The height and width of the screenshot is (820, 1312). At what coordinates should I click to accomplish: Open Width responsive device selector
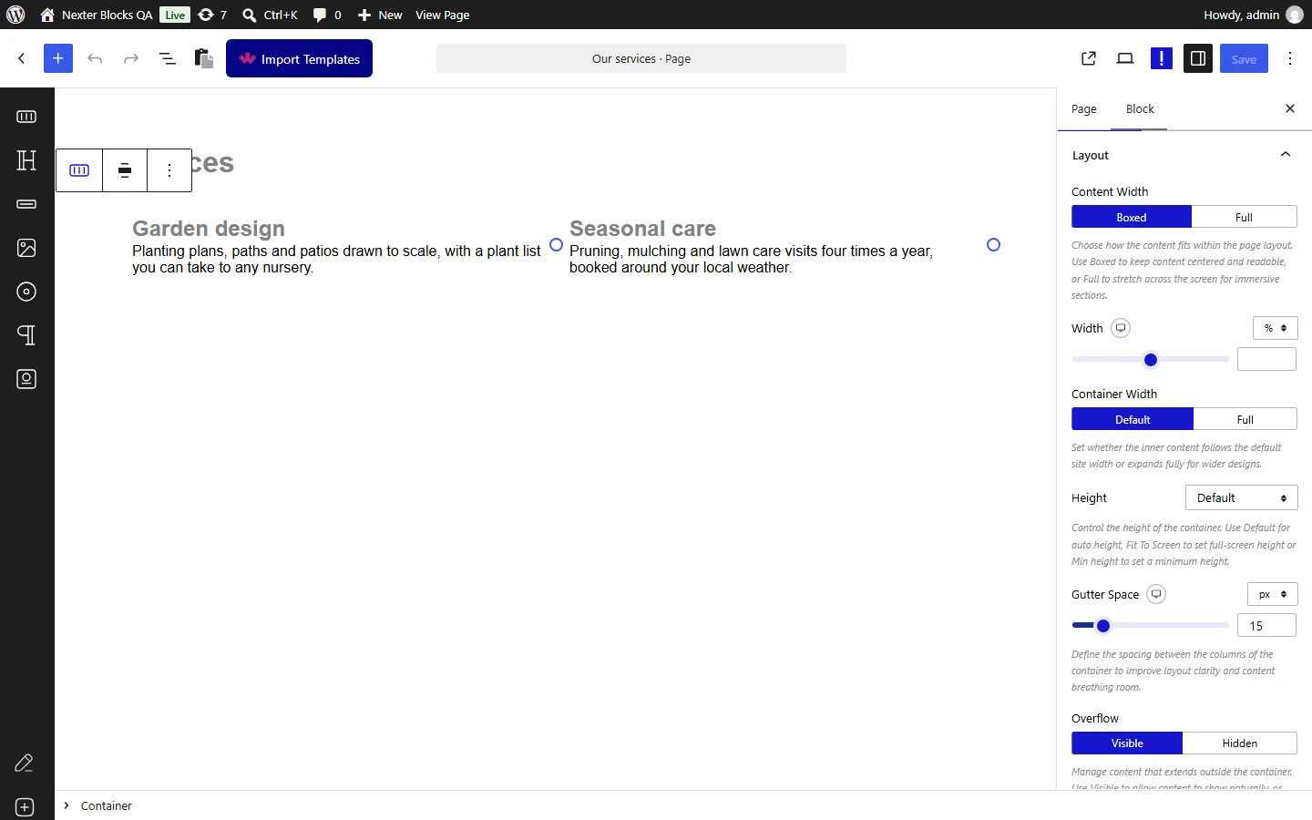pyautogui.click(x=1121, y=328)
